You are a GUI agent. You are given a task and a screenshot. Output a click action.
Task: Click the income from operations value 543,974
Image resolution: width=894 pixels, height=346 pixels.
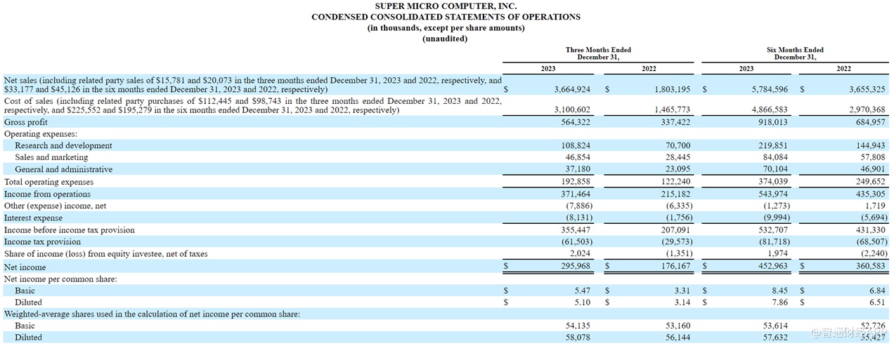tap(767, 194)
